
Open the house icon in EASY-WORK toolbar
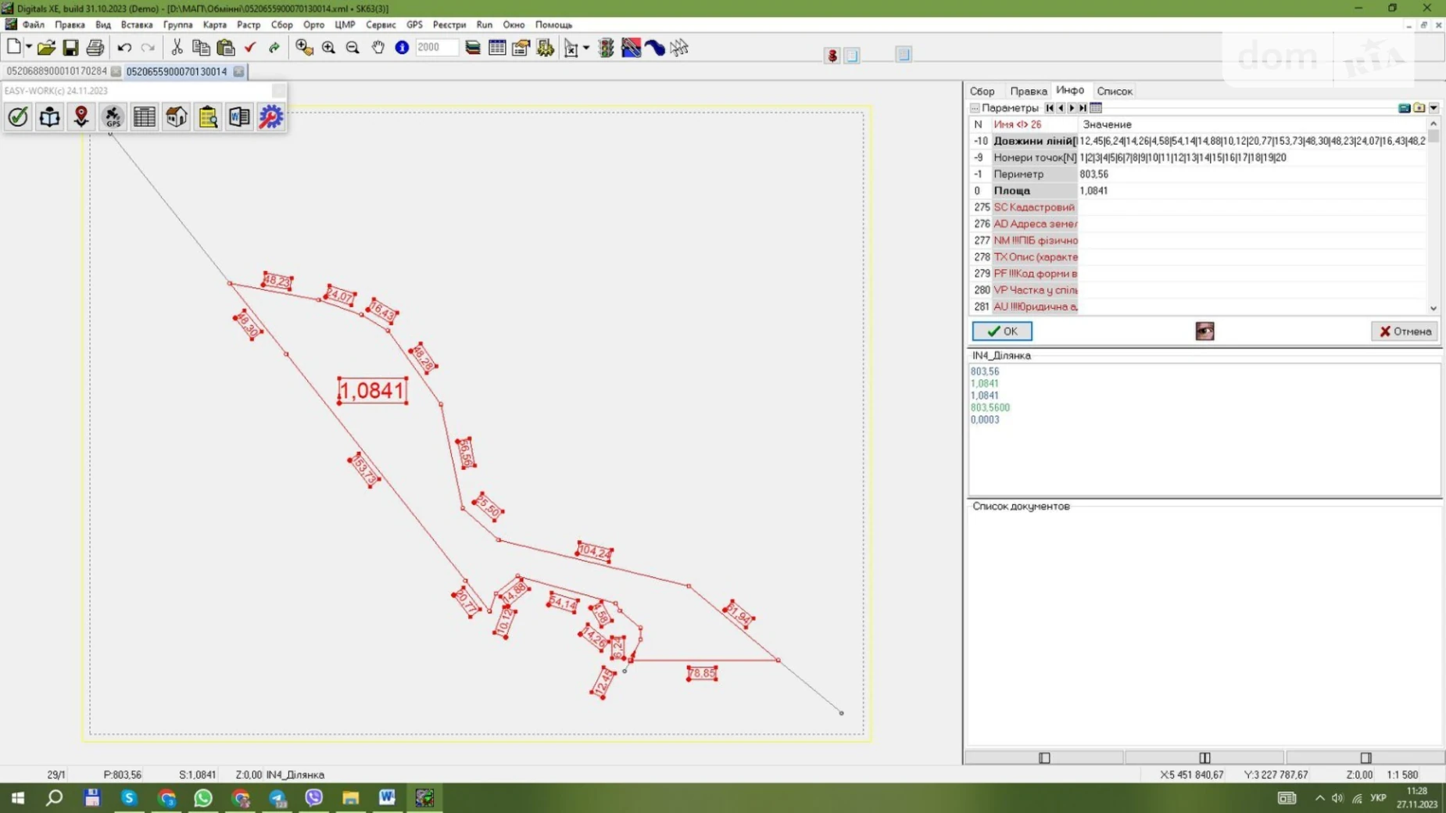[x=176, y=117]
